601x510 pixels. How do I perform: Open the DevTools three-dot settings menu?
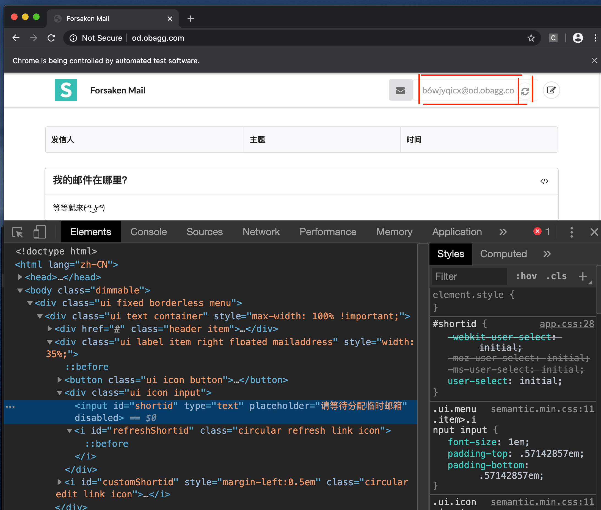pyautogui.click(x=572, y=232)
